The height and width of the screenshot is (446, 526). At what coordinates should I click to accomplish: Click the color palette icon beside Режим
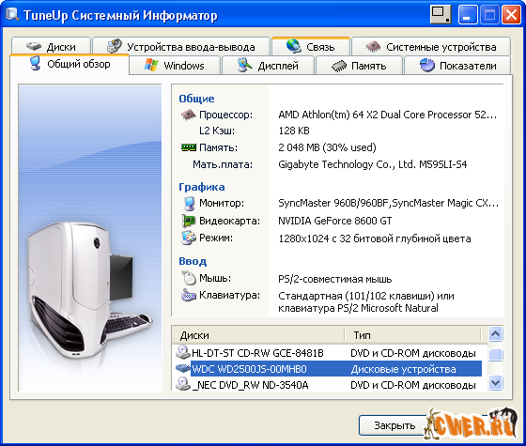(x=189, y=238)
